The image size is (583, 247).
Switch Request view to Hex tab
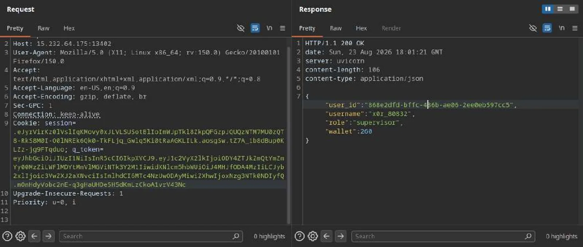tap(69, 28)
